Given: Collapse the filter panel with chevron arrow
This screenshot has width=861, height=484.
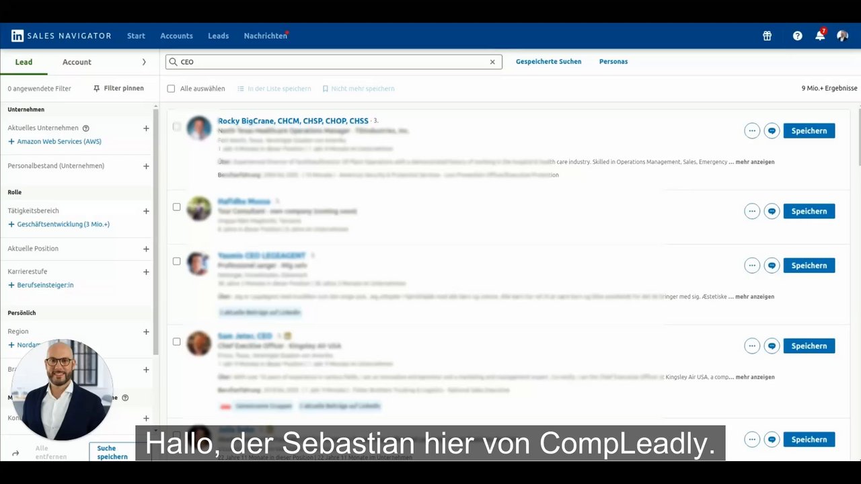Looking at the screenshot, I should (144, 62).
